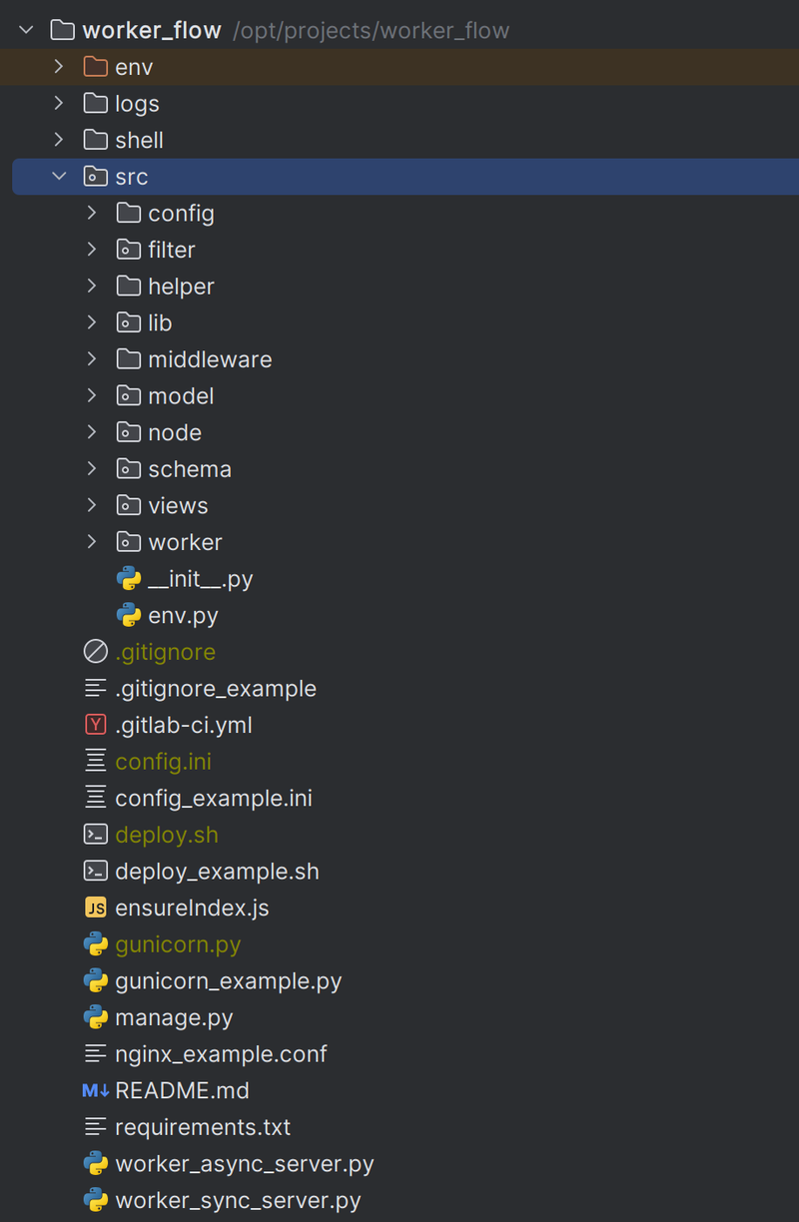The width and height of the screenshot is (799, 1222).
Task: Collapse the worker_flow project root chevron
Action: (26, 30)
